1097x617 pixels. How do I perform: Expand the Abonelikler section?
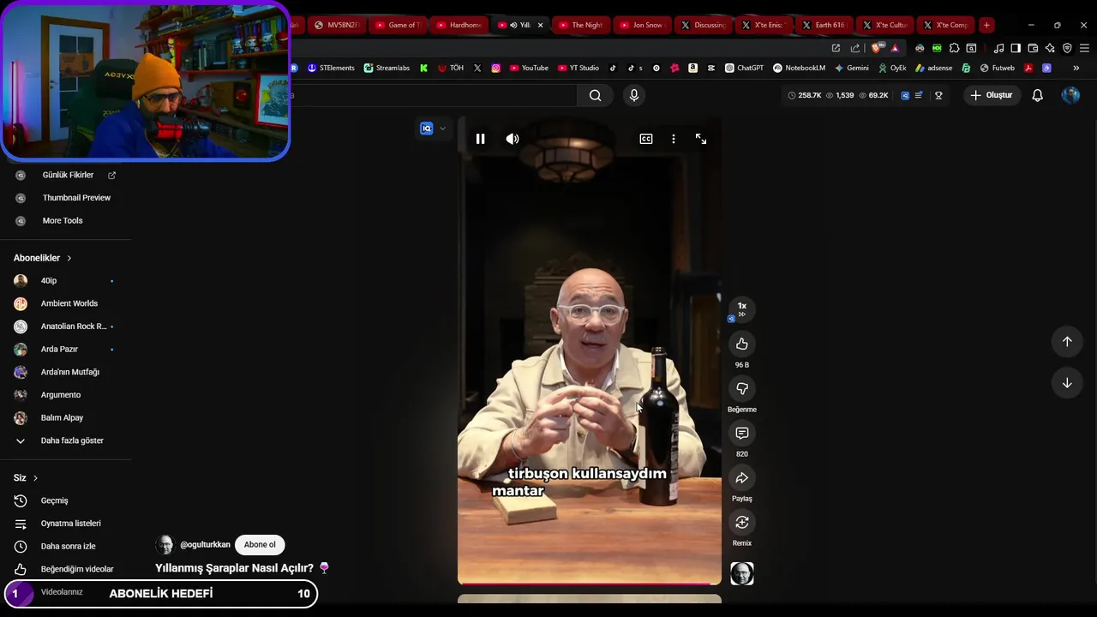[x=43, y=258]
